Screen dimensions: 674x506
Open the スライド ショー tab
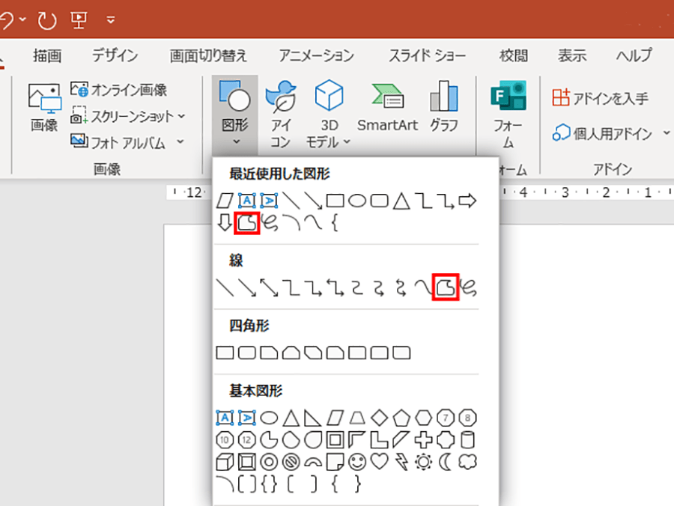coord(428,56)
